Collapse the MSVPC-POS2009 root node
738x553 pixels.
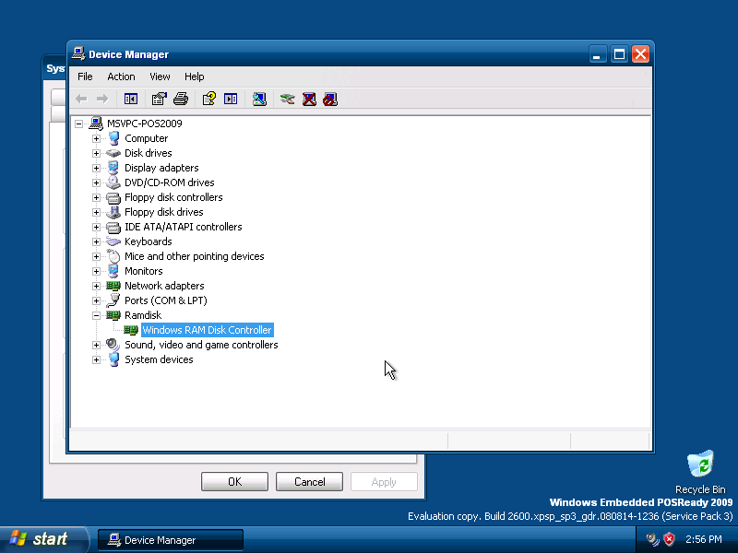78,124
